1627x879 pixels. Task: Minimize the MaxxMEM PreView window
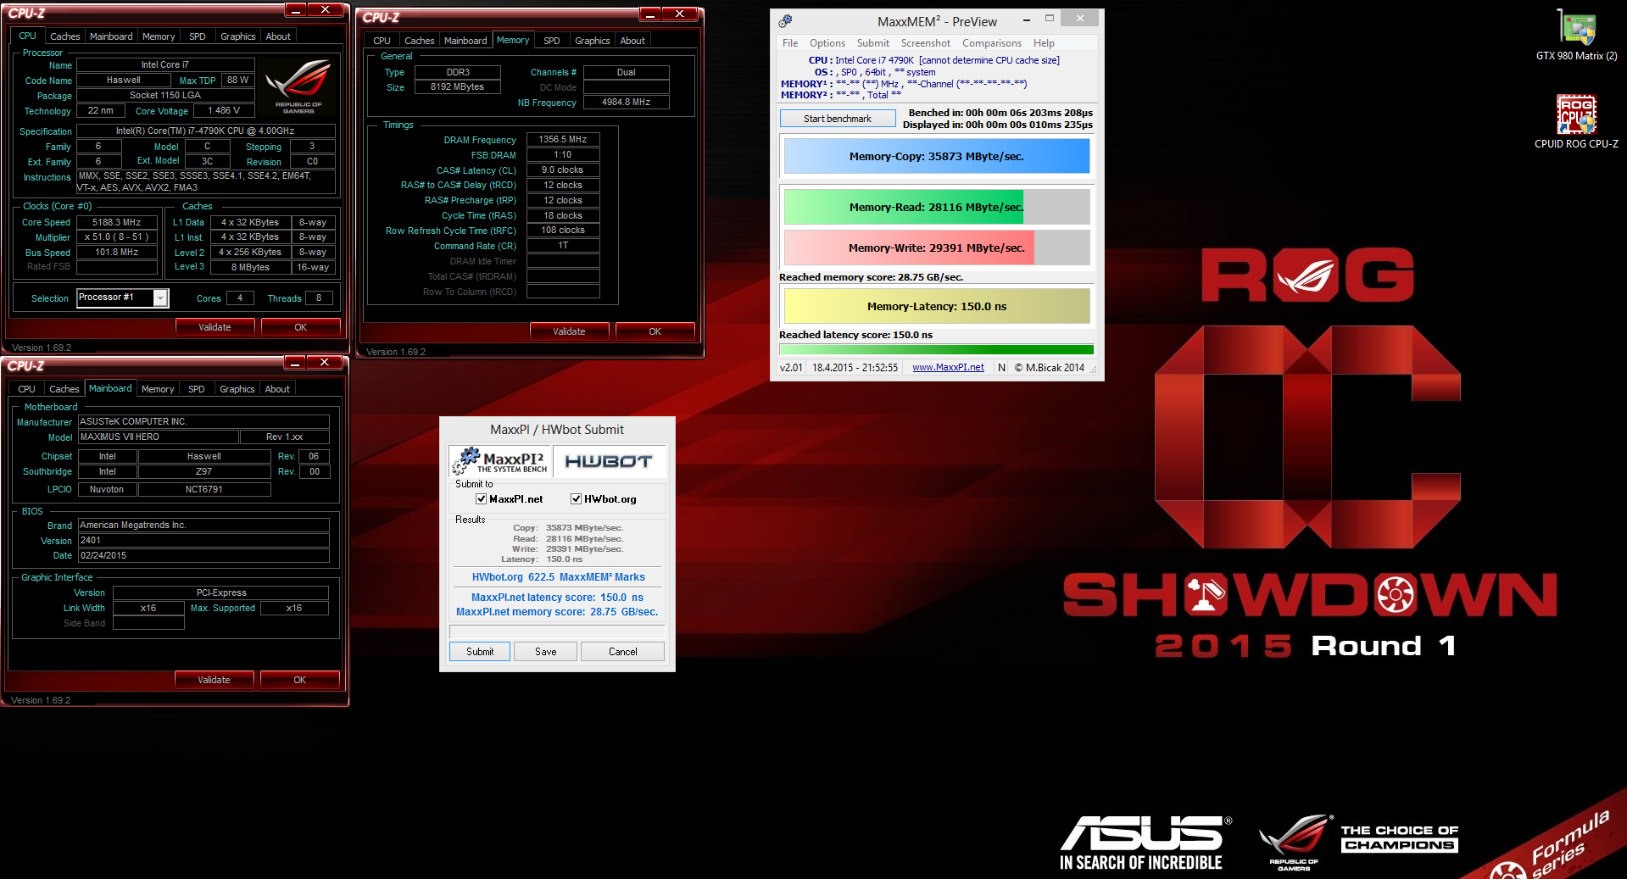[1027, 19]
